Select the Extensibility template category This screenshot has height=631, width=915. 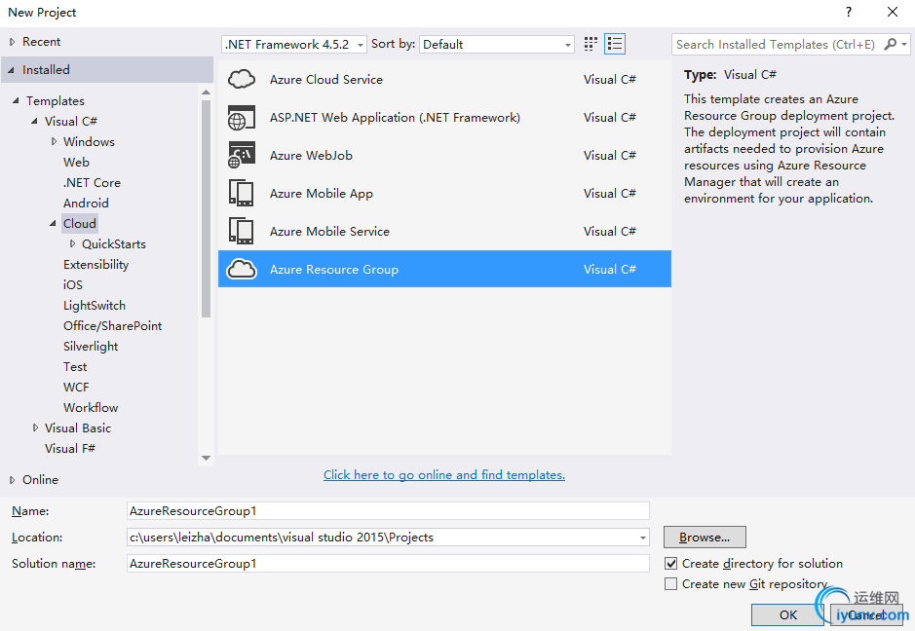coord(95,264)
